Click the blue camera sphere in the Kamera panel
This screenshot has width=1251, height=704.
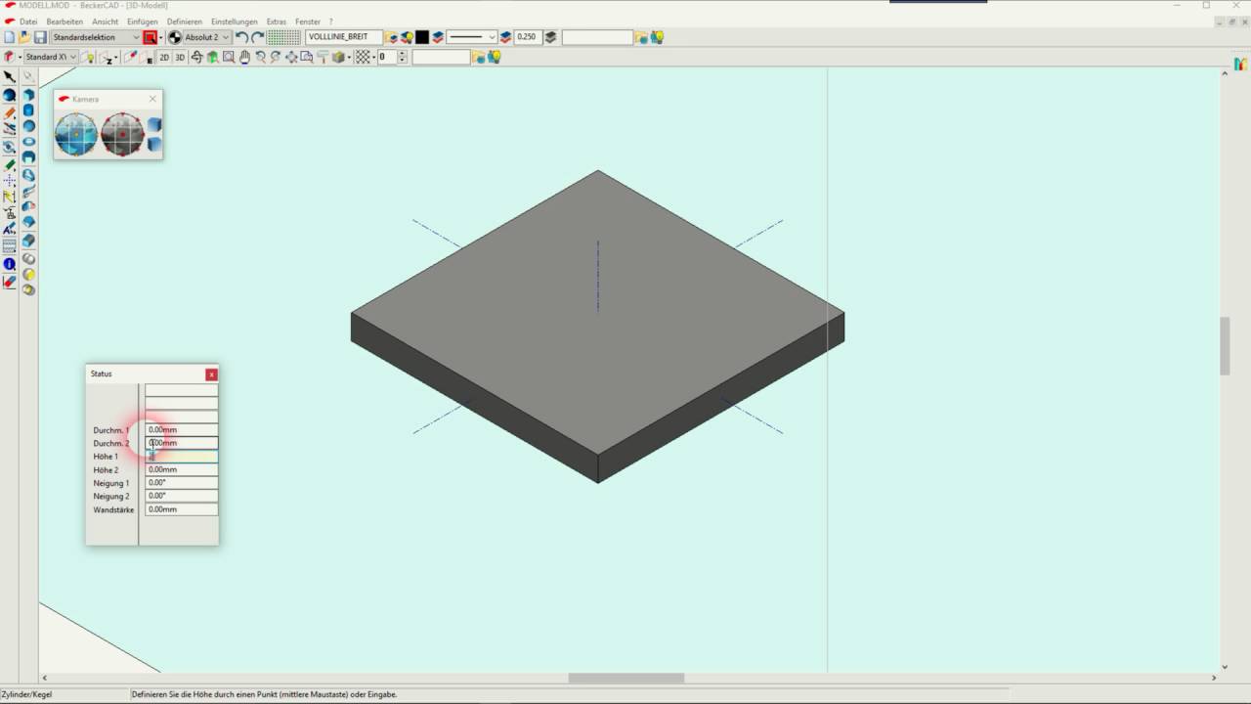(x=76, y=134)
